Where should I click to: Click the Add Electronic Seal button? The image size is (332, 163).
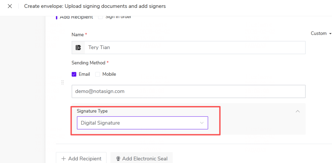coord(142,159)
